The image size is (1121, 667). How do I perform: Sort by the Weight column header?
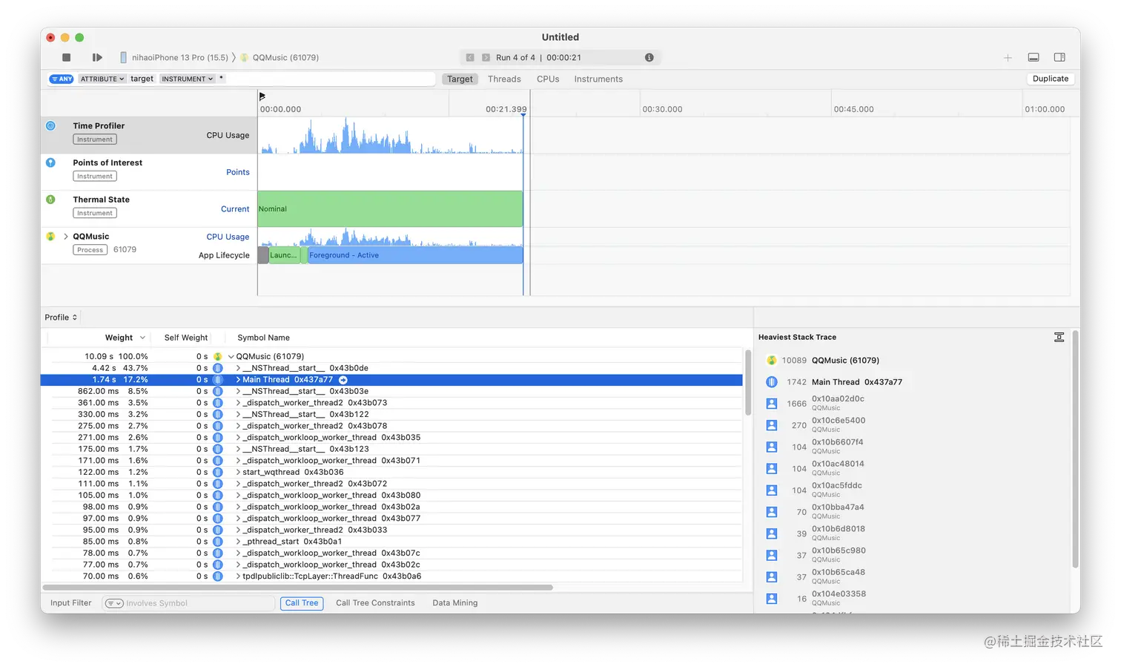[119, 338]
